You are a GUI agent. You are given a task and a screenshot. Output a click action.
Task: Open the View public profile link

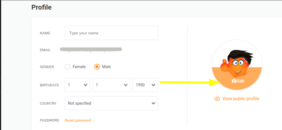point(240,99)
